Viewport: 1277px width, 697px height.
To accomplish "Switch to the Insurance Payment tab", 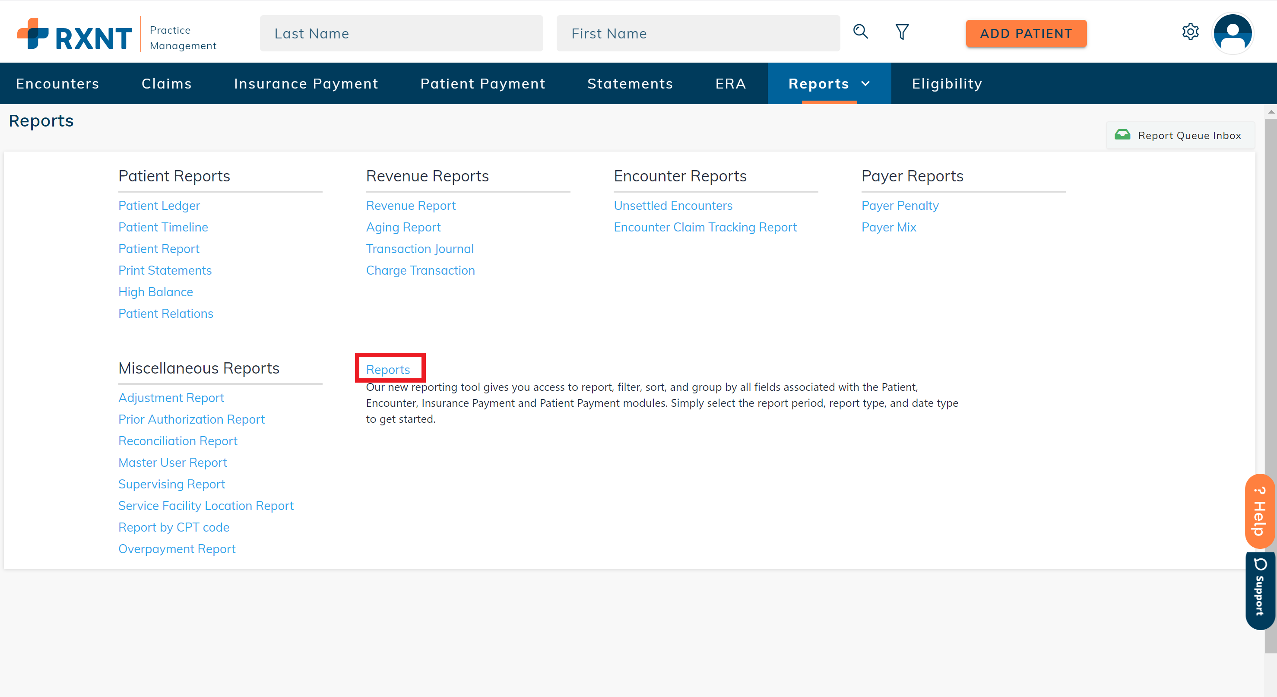I will pos(306,84).
